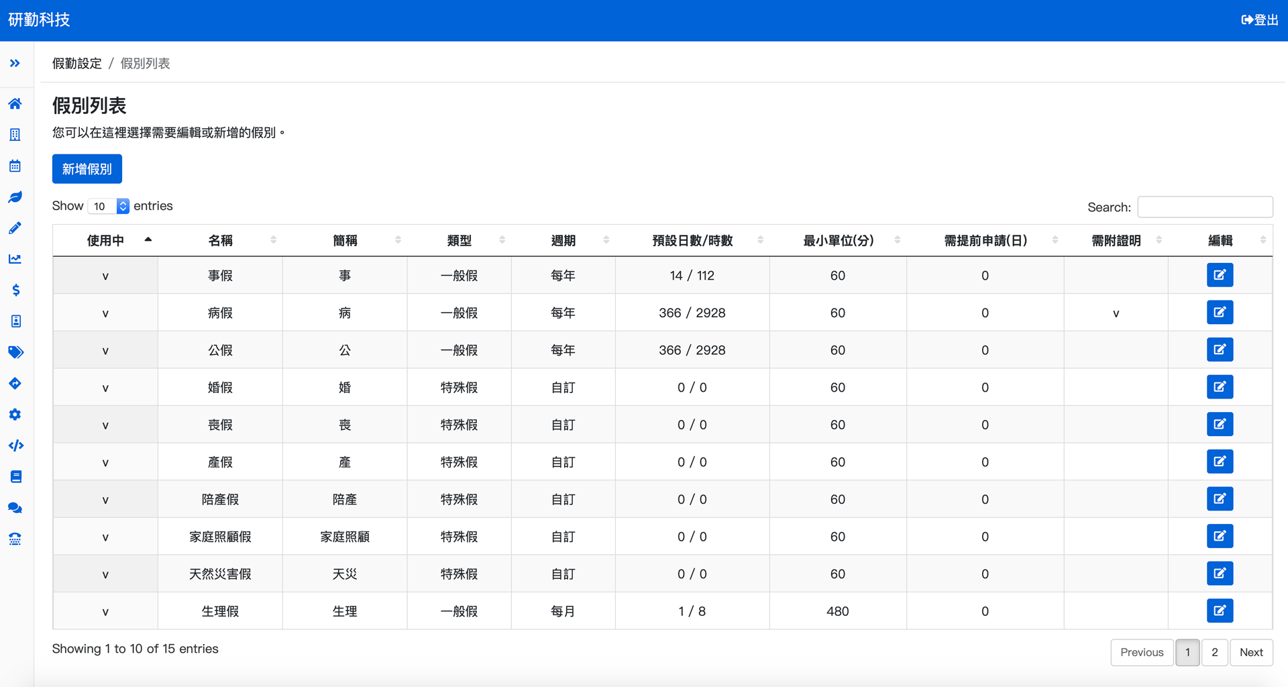Click the 新增假別 button

click(x=87, y=168)
